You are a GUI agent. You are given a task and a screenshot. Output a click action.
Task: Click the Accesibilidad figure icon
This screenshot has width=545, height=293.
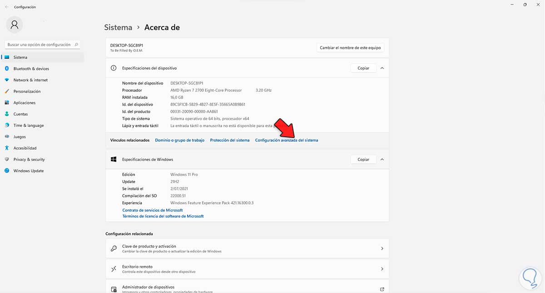7,148
